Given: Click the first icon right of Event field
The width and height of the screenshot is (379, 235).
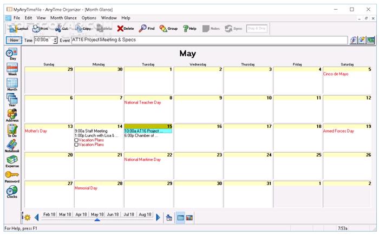Looking at the screenshot, I should pos(354,40).
